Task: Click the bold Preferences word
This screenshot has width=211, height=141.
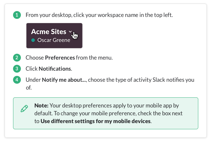Action: [x=60, y=58]
